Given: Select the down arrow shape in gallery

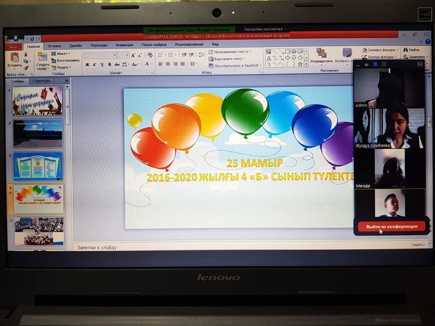Looking at the screenshot, I should (x=294, y=58).
